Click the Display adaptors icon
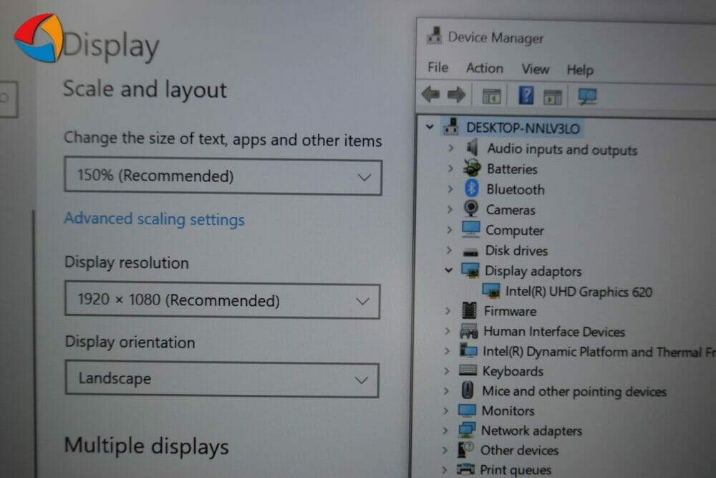Viewport: 716px width, 478px height. [470, 270]
